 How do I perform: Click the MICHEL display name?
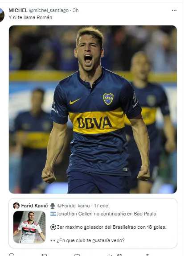pyautogui.click(x=18, y=10)
